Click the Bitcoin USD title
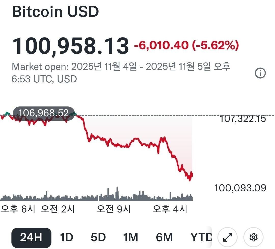Screen dimensions: 275x249 55,12
